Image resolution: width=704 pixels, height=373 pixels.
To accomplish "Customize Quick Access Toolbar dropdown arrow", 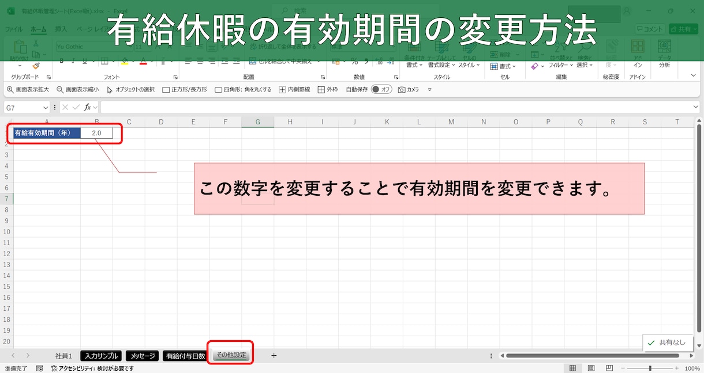I will tap(429, 90).
